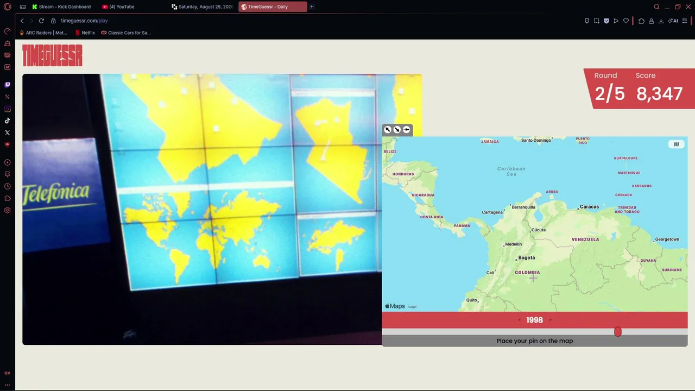Screen dimensions: 695x391
Task: Click Medellín on the map
Action: coord(513,244)
